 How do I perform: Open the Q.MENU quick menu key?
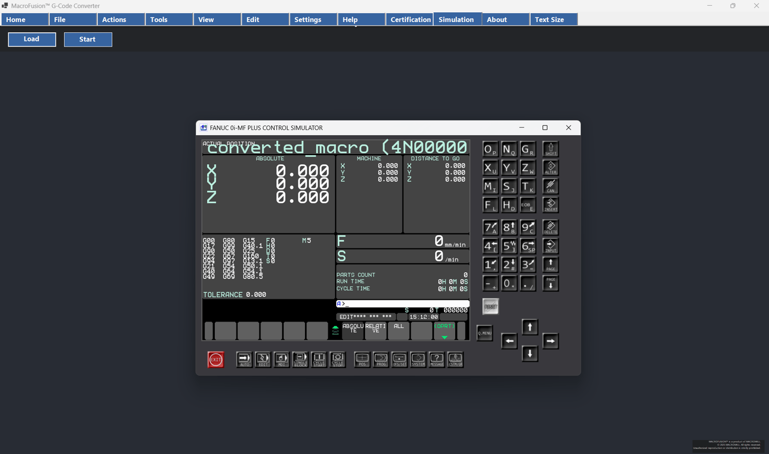(484, 333)
